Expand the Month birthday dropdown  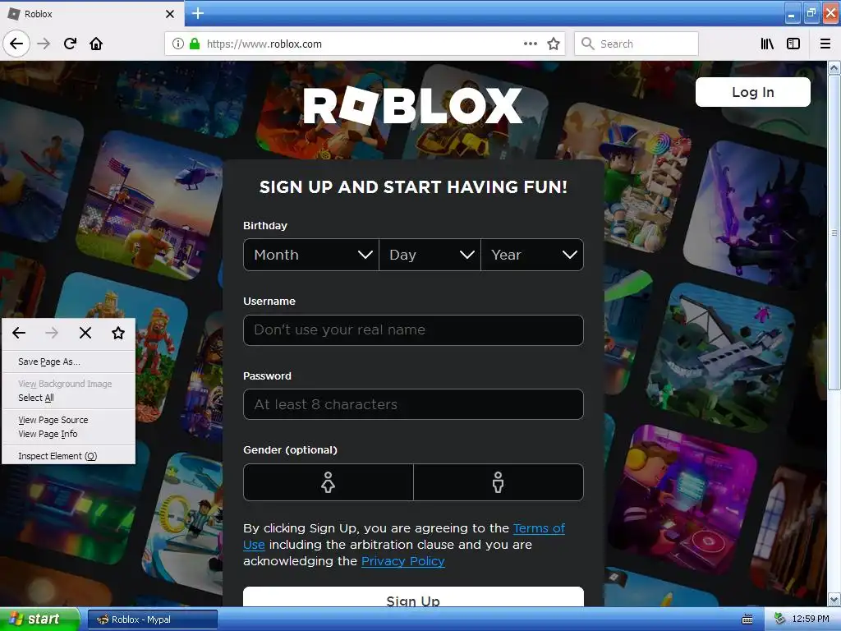[311, 255]
